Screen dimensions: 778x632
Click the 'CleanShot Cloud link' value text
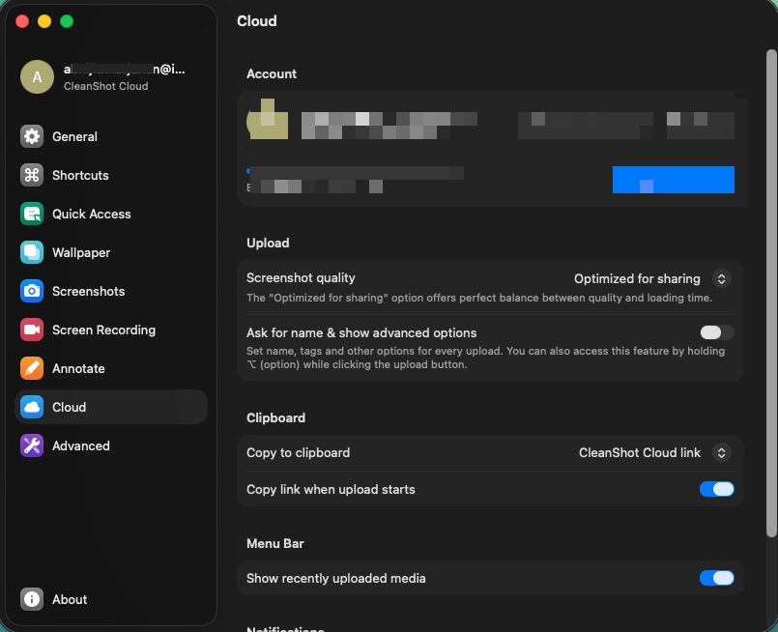(x=640, y=452)
